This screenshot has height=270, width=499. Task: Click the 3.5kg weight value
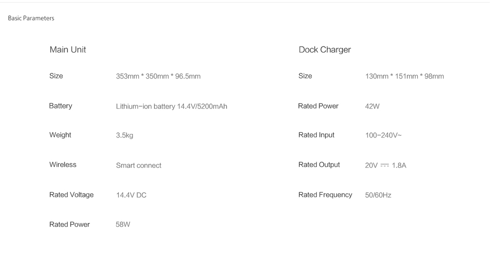point(124,135)
